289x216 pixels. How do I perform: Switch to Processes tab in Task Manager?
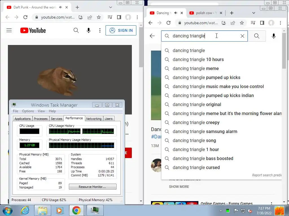click(41, 119)
